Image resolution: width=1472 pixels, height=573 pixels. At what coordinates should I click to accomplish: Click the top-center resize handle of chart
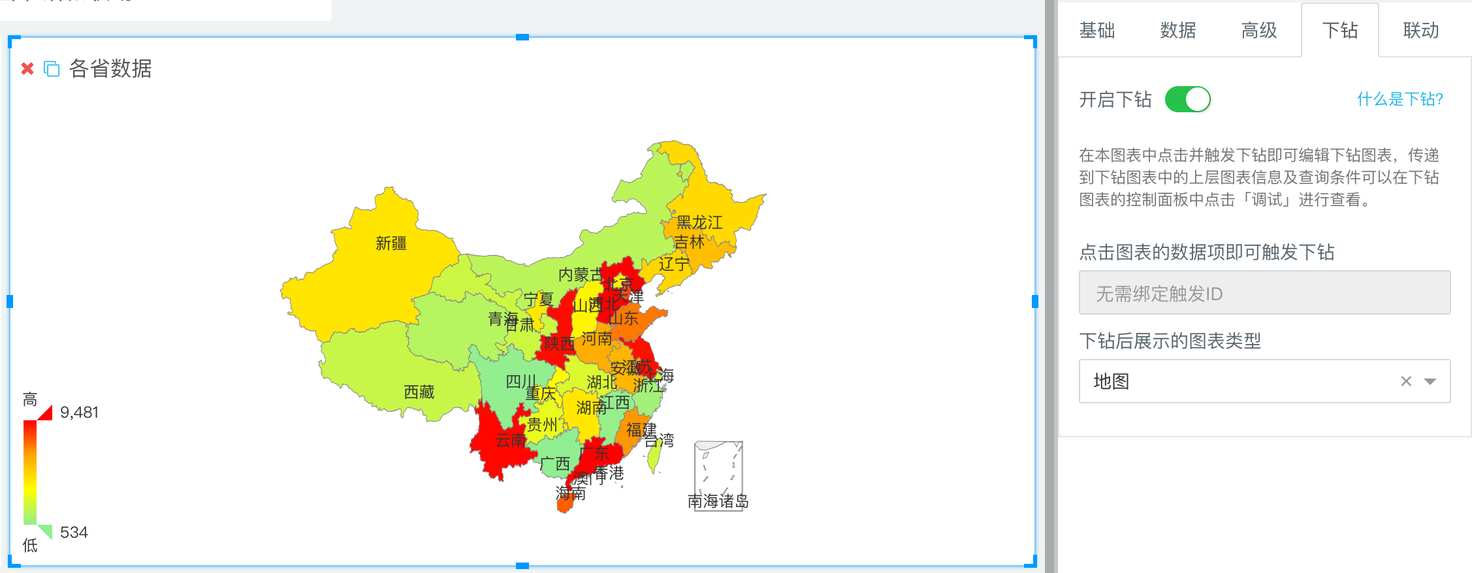(522, 37)
